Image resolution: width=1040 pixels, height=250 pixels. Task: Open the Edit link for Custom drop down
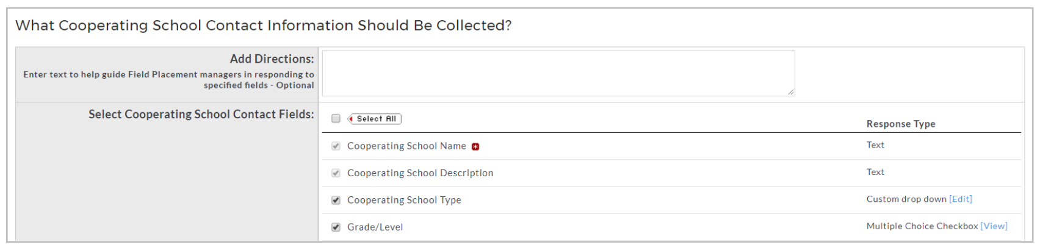pos(961,199)
